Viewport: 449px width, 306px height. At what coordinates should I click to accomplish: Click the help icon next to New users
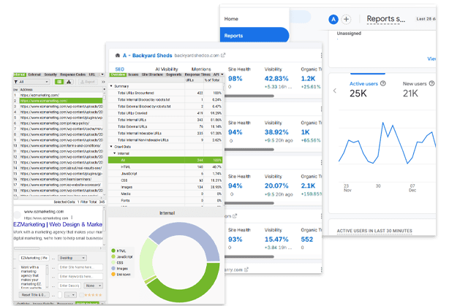click(432, 83)
